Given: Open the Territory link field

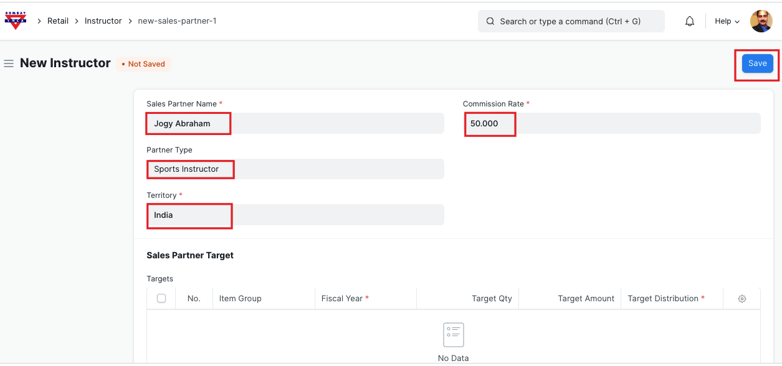Looking at the screenshot, I should click(x=295, y=215).
